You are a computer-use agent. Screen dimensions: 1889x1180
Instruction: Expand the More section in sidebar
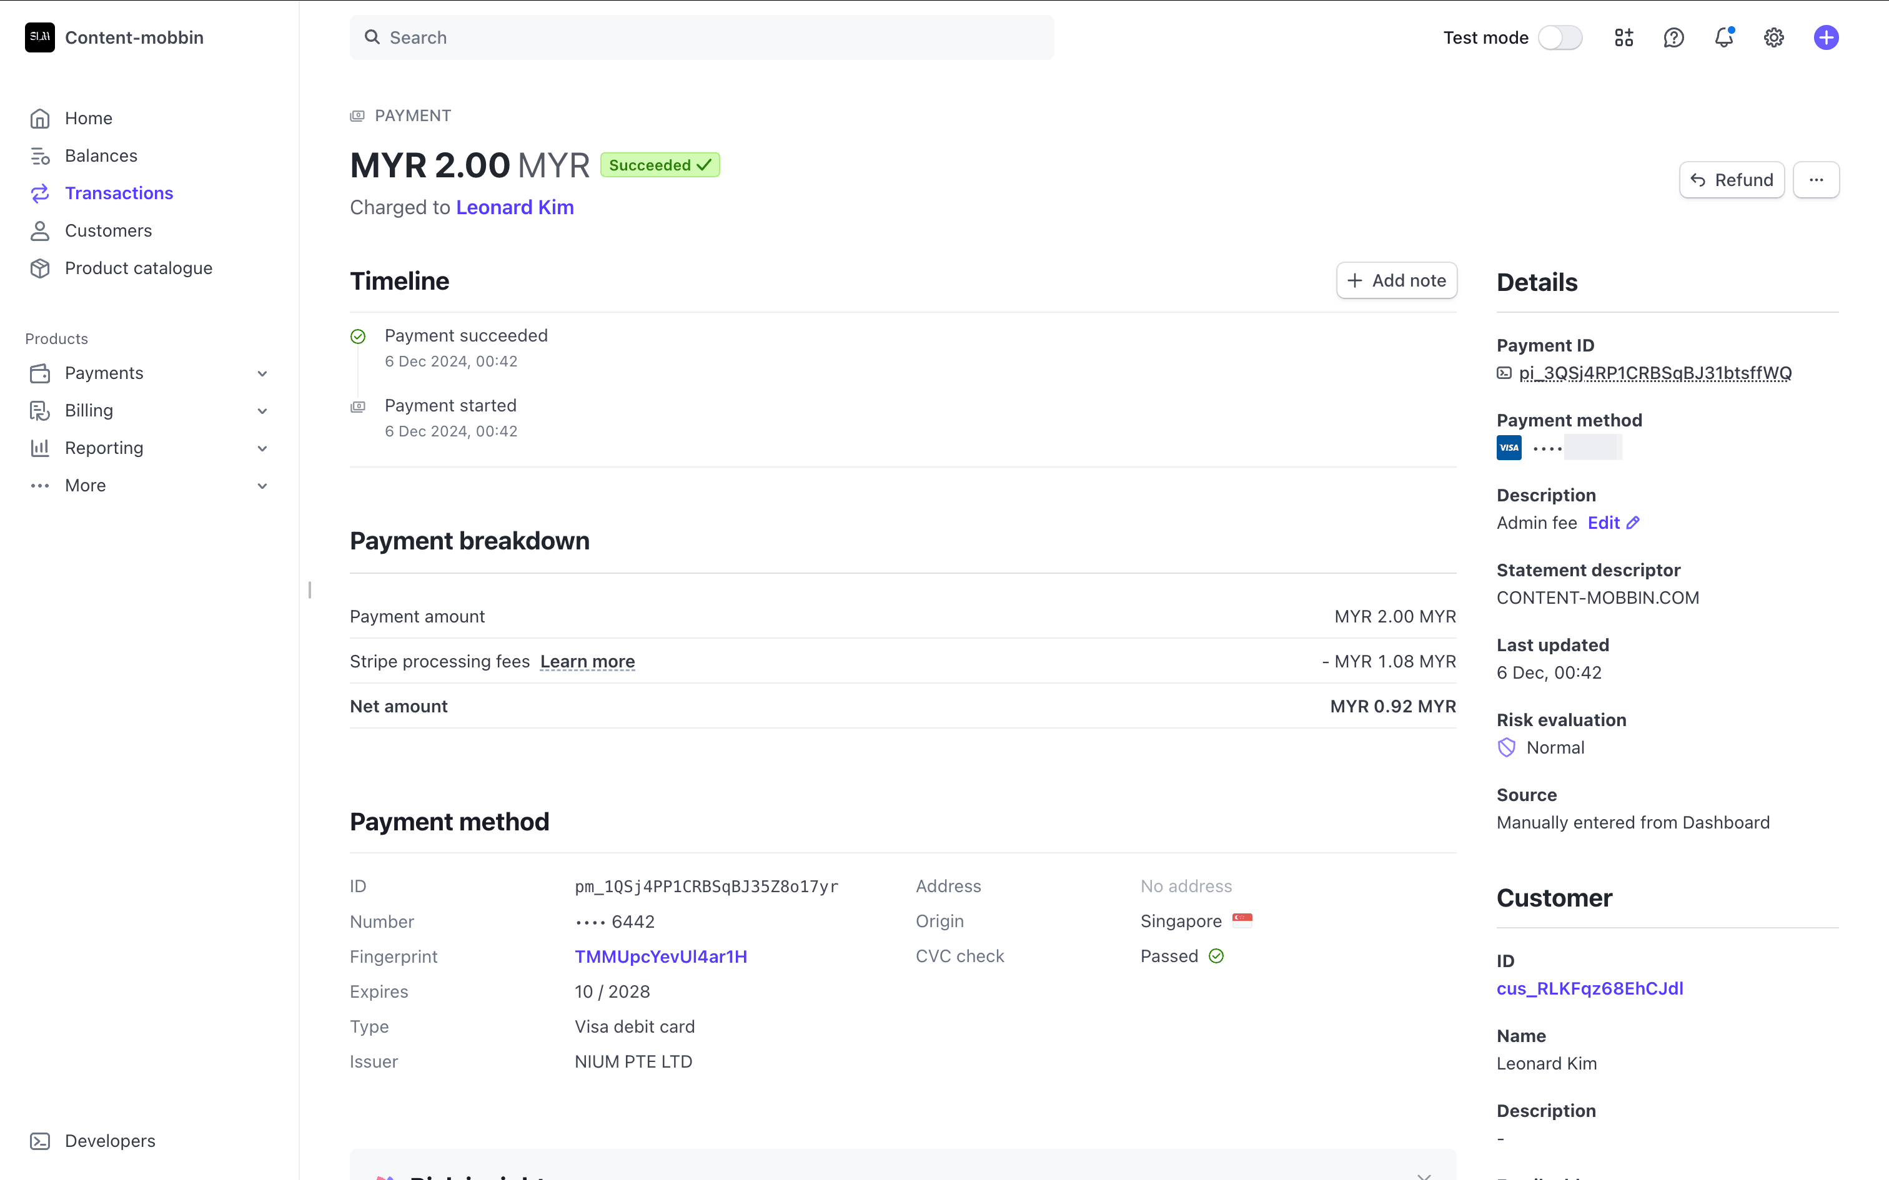point(262,486)
